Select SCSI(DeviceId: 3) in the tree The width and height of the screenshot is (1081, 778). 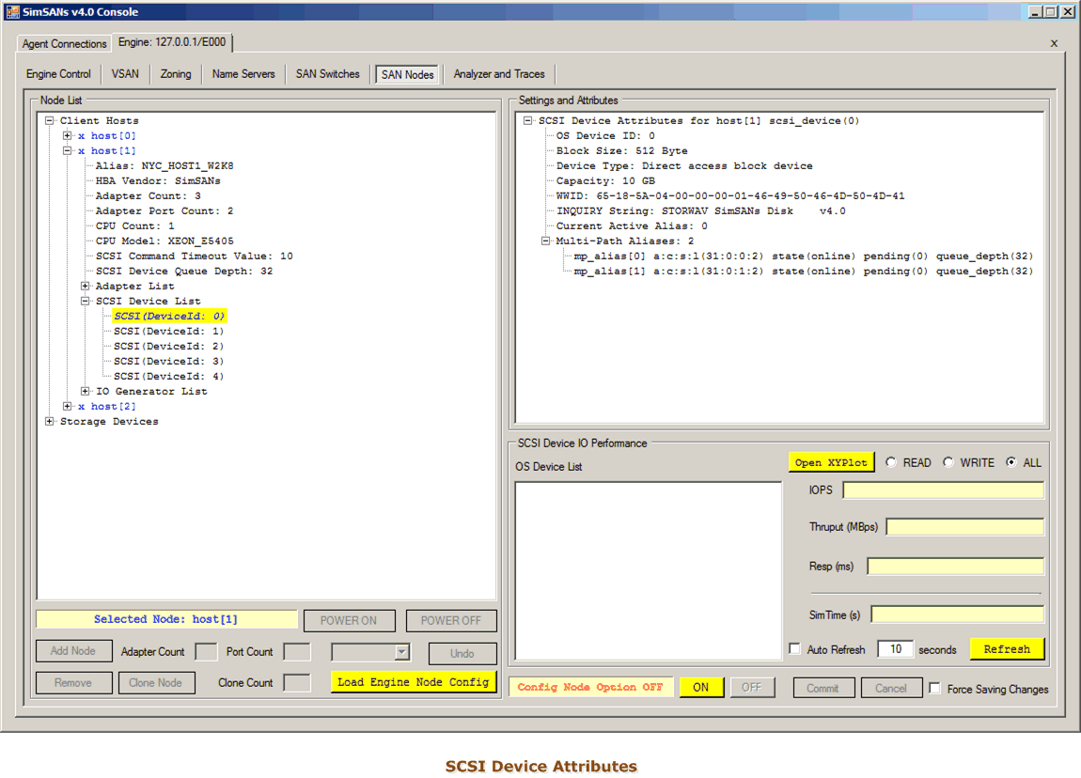[168, 362]
